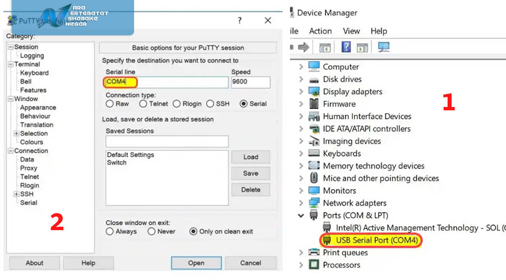Click the Human Interface Devices icon
506x280 pixels.
click(314, 116)
